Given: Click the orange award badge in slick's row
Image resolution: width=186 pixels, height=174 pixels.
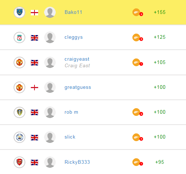Looking at the screenshot, I should pos(138,137).
